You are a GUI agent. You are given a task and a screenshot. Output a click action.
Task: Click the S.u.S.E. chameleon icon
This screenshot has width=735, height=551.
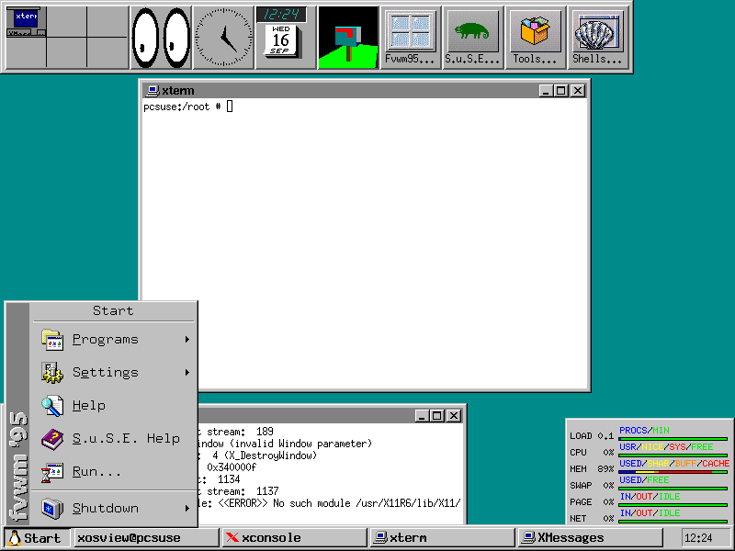tap(472, 32)
